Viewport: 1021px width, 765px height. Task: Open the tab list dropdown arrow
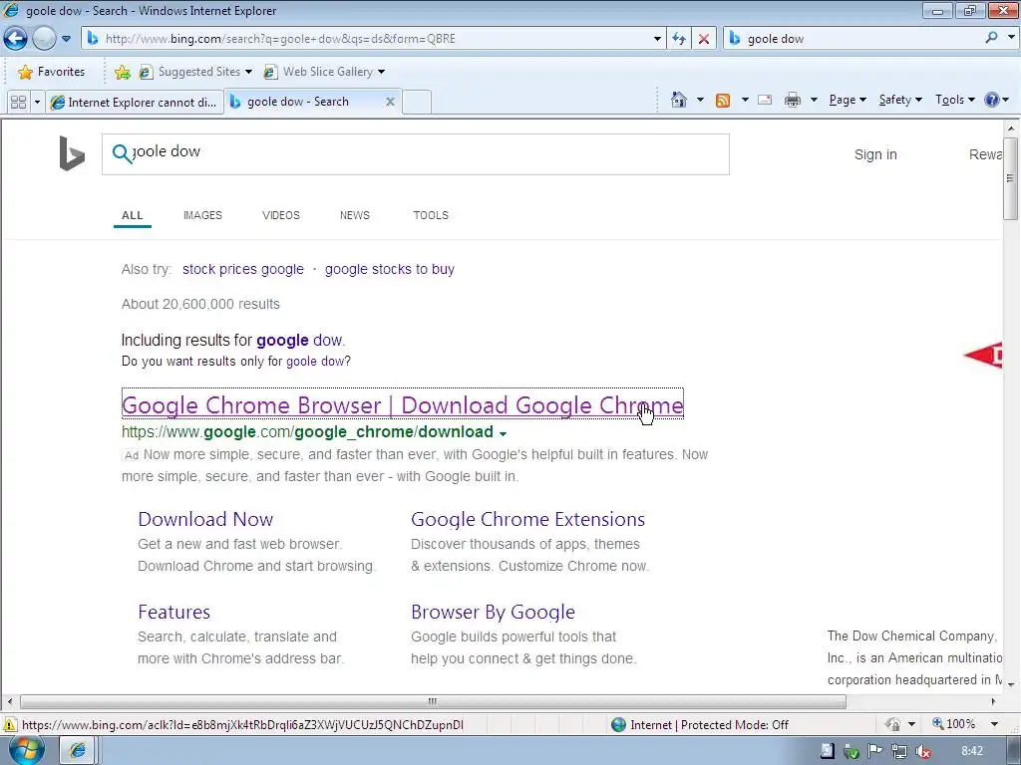37,103
